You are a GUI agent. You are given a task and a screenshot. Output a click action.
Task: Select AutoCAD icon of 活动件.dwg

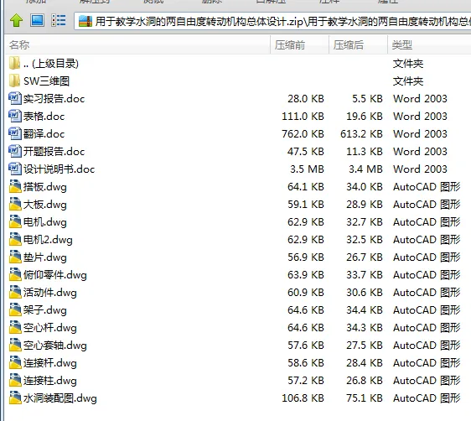tap(15, 292)
